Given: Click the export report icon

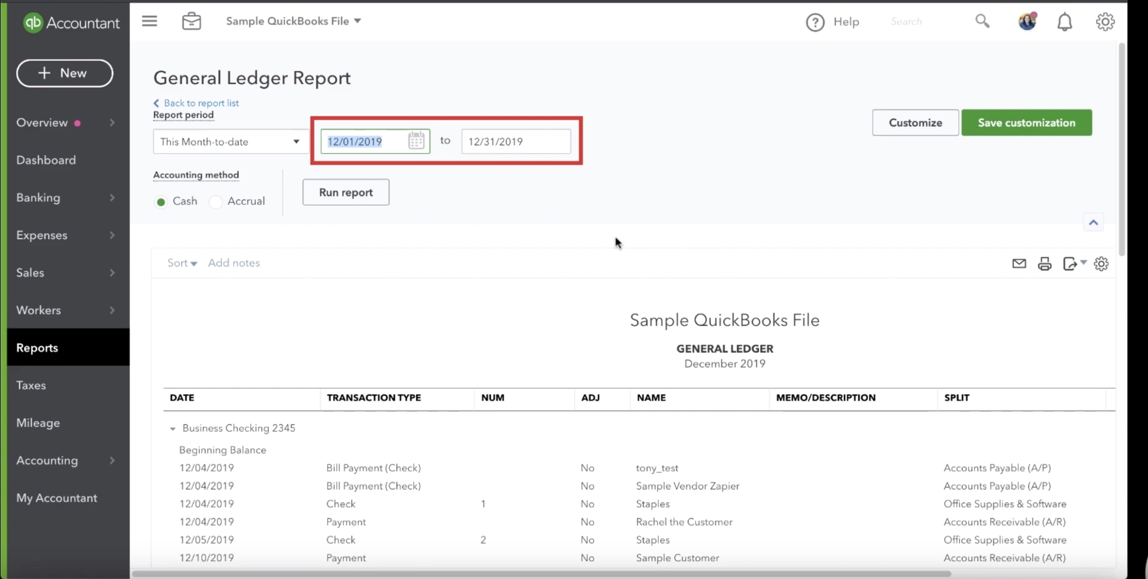Looking at the screenshot, I should tap(1070, 264).
